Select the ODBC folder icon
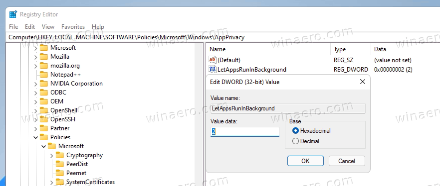 click(43, 93)
